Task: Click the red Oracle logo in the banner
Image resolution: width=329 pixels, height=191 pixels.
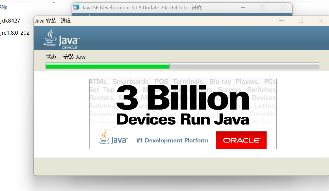Action: (241, 140)
